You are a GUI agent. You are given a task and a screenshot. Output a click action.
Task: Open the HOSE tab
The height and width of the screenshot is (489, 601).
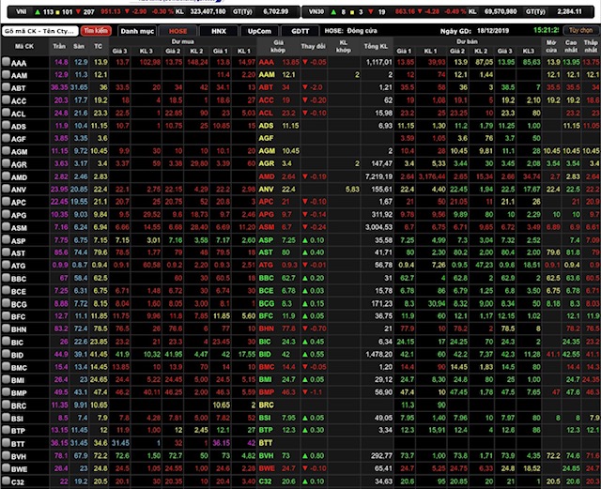tap(177, 31)
